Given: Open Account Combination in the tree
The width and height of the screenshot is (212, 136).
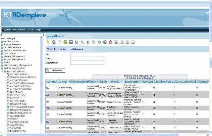Looking at the screenshot, I should point(21,89).
